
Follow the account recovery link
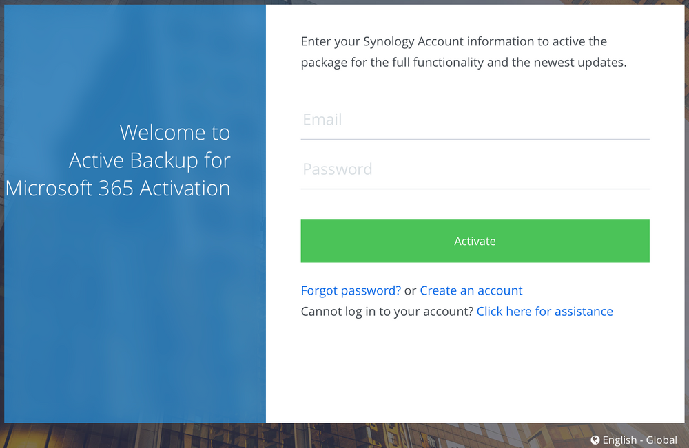[x=350, y=290]
